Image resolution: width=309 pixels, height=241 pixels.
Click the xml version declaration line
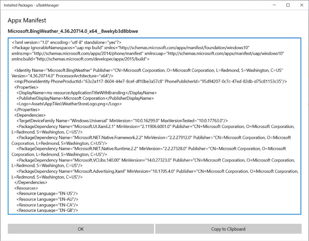[x=66, y=43]
